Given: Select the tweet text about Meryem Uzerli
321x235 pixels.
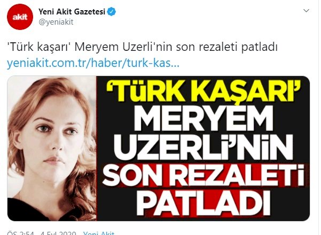Looking at the screenshot, I should [x=142, y=47].
